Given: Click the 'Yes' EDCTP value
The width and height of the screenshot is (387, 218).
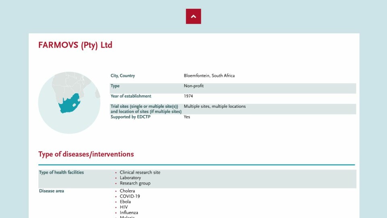Looking at the screenshot, I should [187, 117].
